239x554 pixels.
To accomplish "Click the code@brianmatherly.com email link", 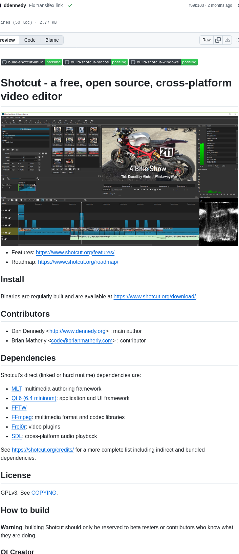I will [x=82, y=340].
